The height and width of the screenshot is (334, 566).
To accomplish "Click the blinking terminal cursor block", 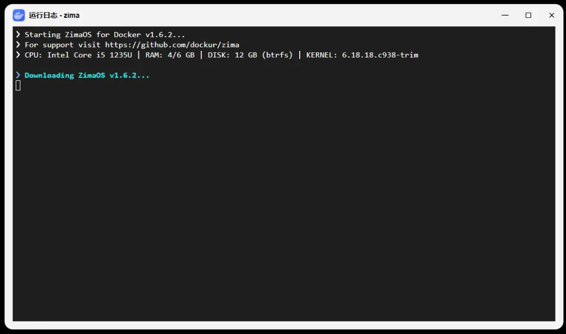I will click(x=18, y=85).
